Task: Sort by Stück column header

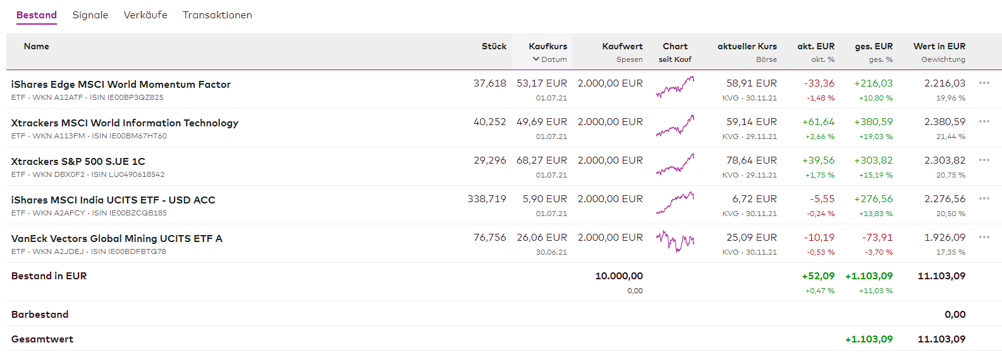Action: (x=494, y=47)
